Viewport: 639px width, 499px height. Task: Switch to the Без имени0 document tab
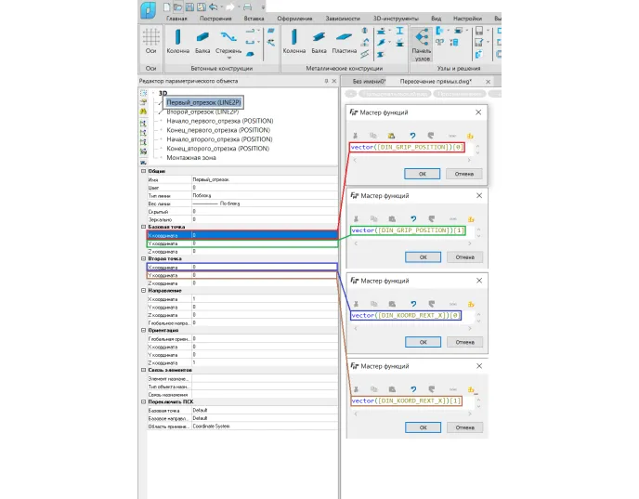(369, 81)
